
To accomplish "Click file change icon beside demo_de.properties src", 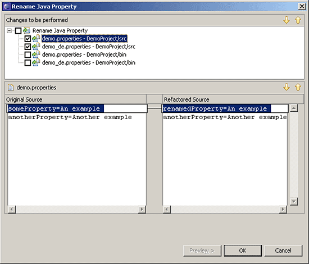I will 36,47.
